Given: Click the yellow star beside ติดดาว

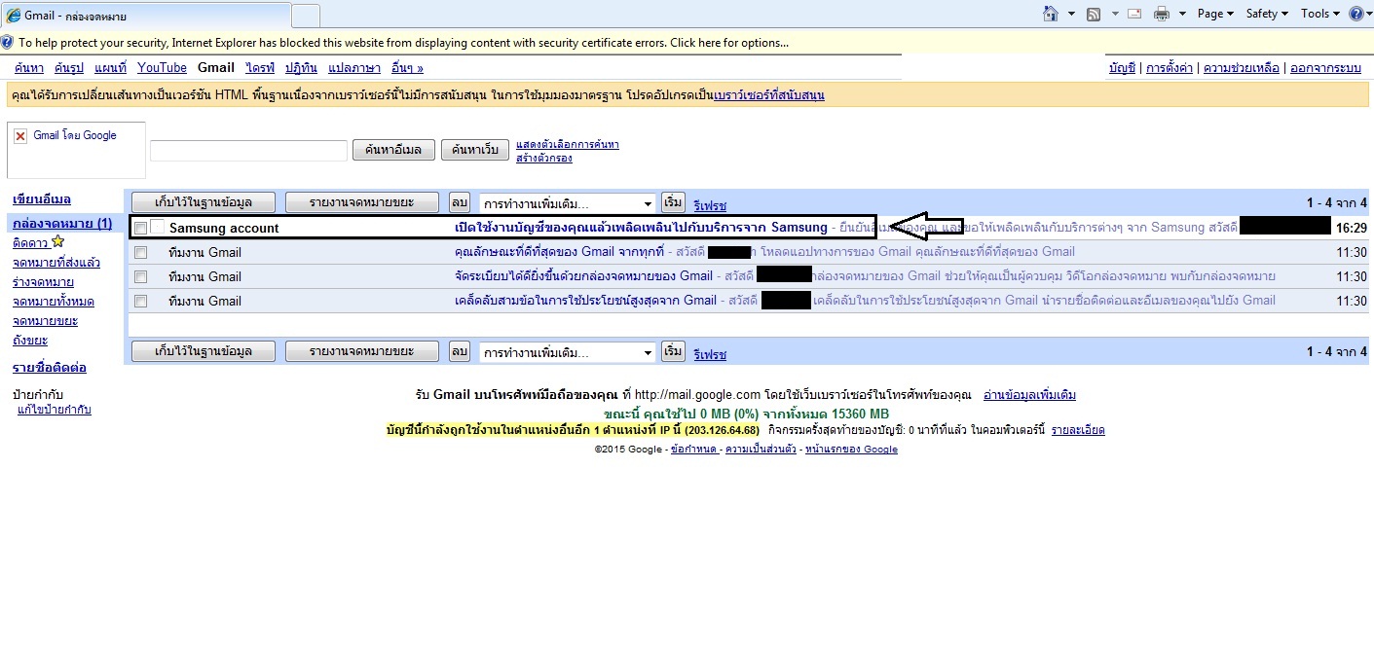Looking at the screenshot, I should (58, 241).
